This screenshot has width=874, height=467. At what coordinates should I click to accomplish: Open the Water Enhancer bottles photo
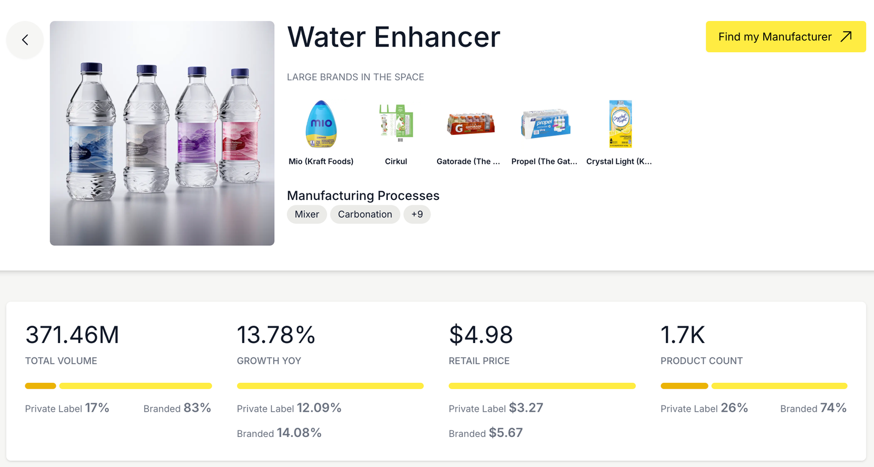[162, 133]
